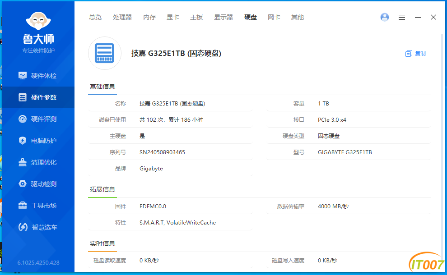Select 硬件参数 sidebar entry

pyautogui.click(x=38, y=97)
